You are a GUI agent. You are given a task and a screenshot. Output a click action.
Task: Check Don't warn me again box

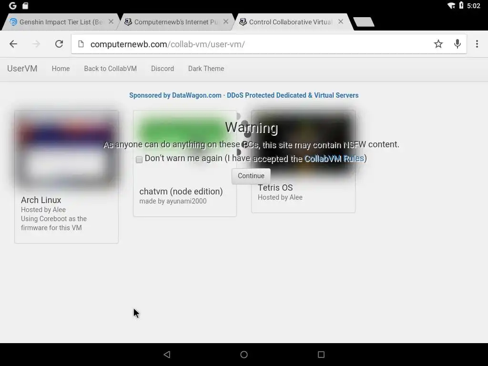(x=139, y=159)
